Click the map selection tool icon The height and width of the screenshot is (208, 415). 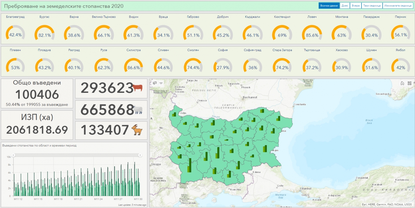[x=155, y=83]
